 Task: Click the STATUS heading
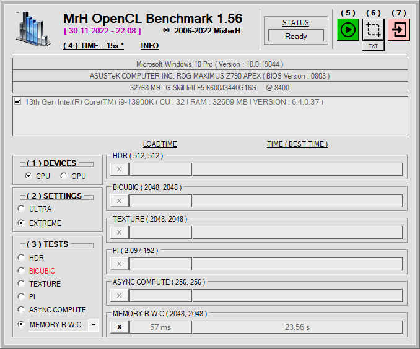pos(295,23)
